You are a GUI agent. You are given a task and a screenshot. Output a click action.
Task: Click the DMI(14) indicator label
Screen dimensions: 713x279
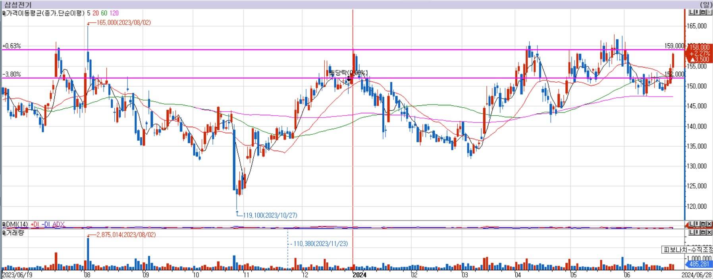tap(17, 225)
